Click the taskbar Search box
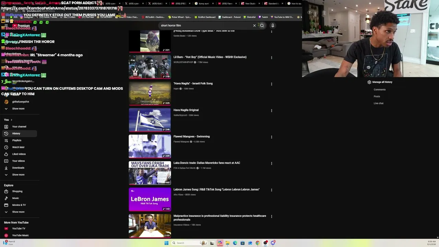The image size is (439, 247). pos(189,243)
